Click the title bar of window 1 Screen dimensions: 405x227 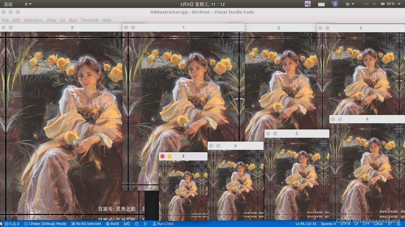[184, 27]
